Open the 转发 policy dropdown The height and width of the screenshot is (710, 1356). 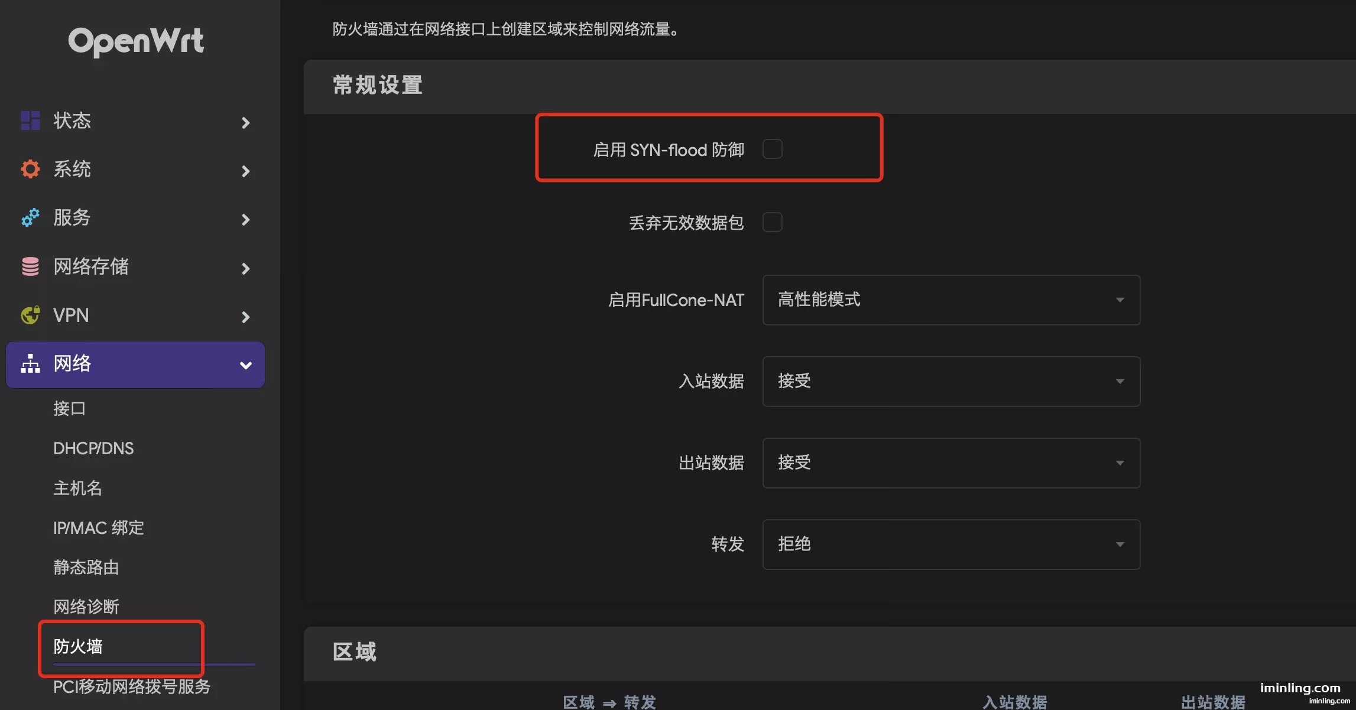coord(951,545)
